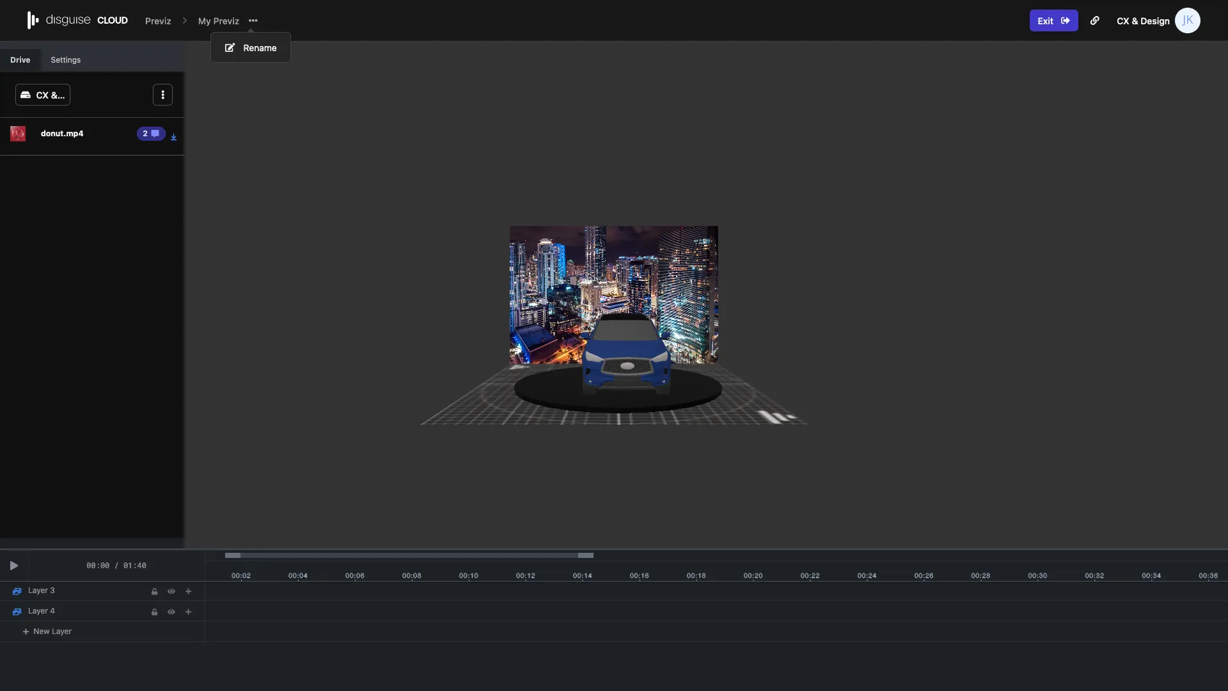Open the three-dot menu next to My Previz
This screenshot has width=1228, height=691.
[253, 20]
